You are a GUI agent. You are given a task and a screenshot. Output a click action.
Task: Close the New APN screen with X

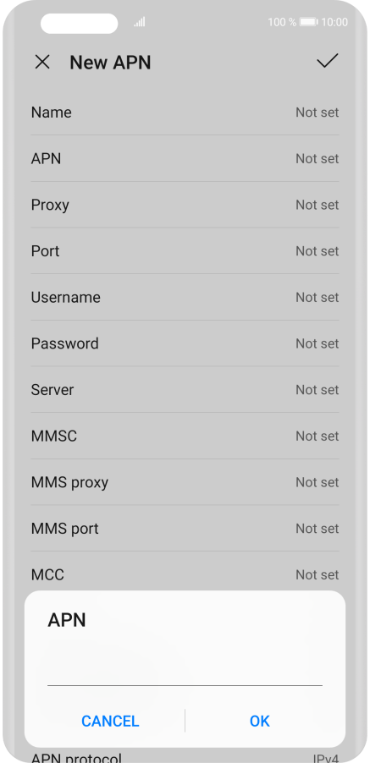click(x=42, y=63)
